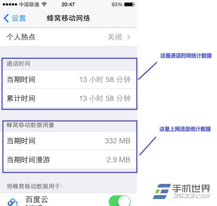The image size is (217, 206).
Task: Tap the signal strength dots
Action: (10, 4)
